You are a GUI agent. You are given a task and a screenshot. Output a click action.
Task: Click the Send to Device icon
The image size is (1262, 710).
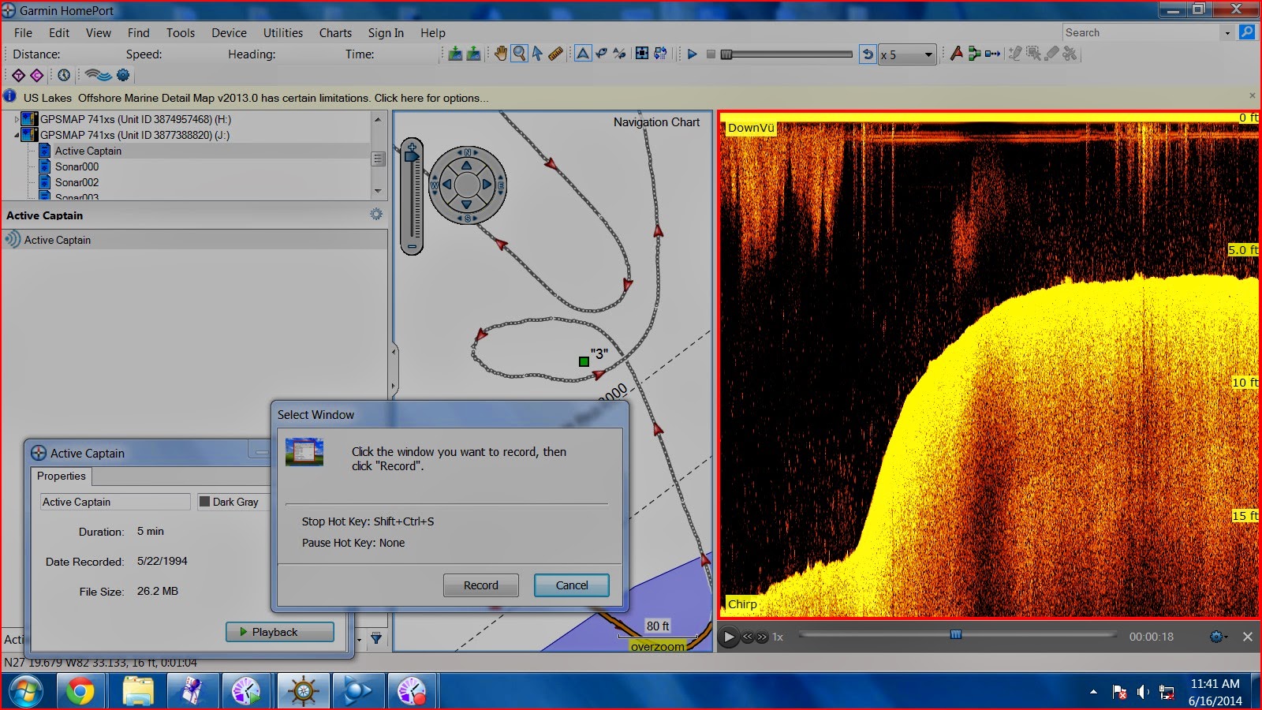[473, 54]
